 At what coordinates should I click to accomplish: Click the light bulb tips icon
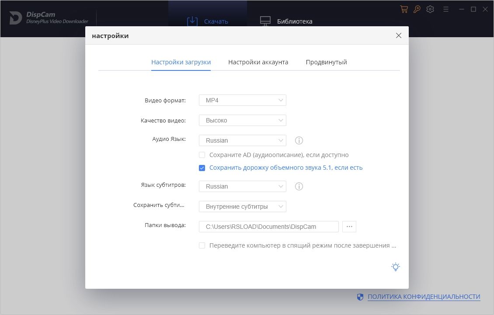click(x=396, y=267)
